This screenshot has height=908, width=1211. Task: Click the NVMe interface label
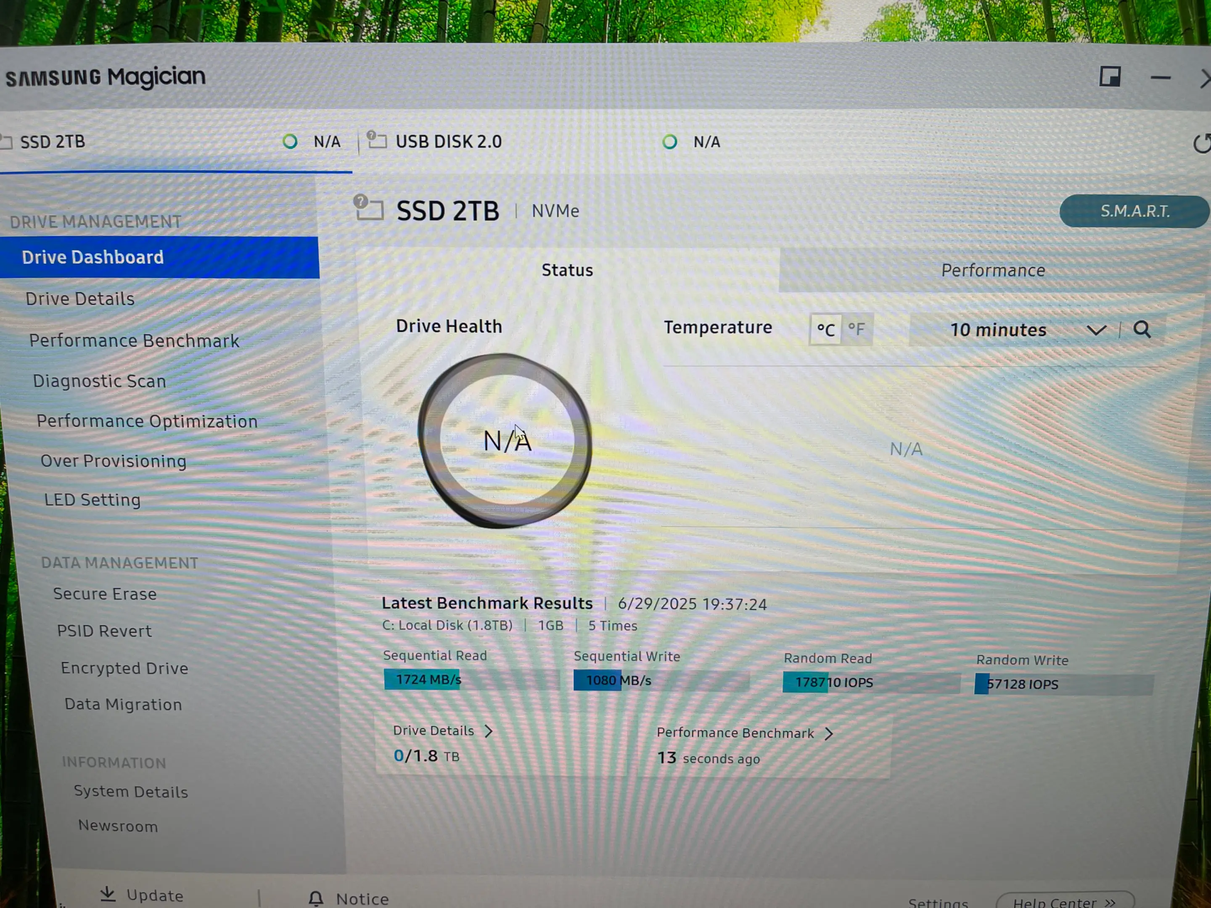[x=555, y=211]
